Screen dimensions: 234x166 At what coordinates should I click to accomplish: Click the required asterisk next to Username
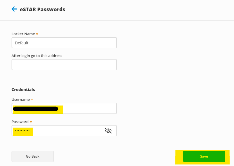click(x=32, y=99)
